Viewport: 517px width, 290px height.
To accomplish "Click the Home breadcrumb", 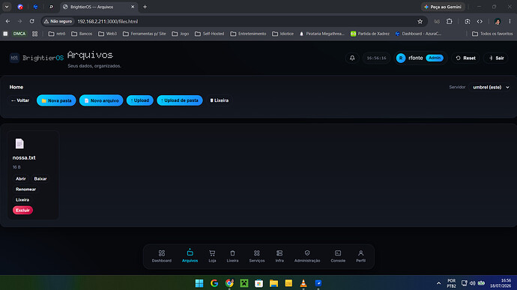I will 16,87.
